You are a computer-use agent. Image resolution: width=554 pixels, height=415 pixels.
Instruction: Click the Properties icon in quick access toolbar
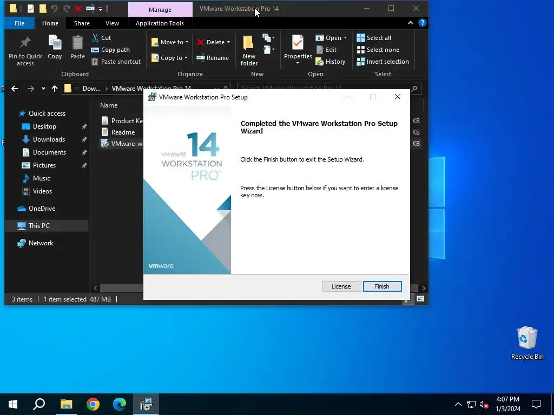coord(31,9)
